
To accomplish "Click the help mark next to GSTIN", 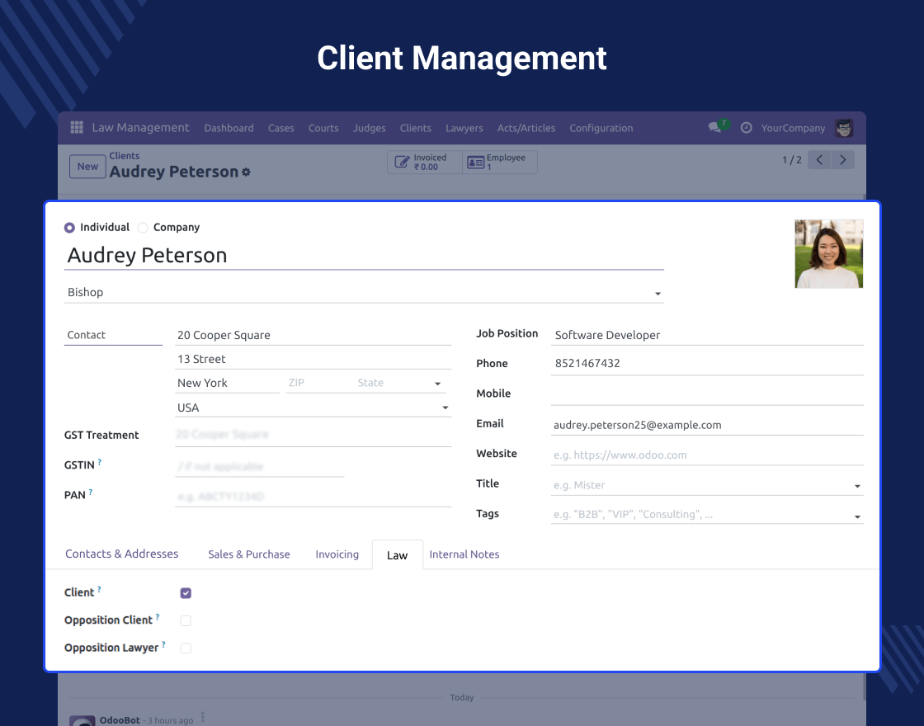I will pyautogui.click(x=100, y=462).
